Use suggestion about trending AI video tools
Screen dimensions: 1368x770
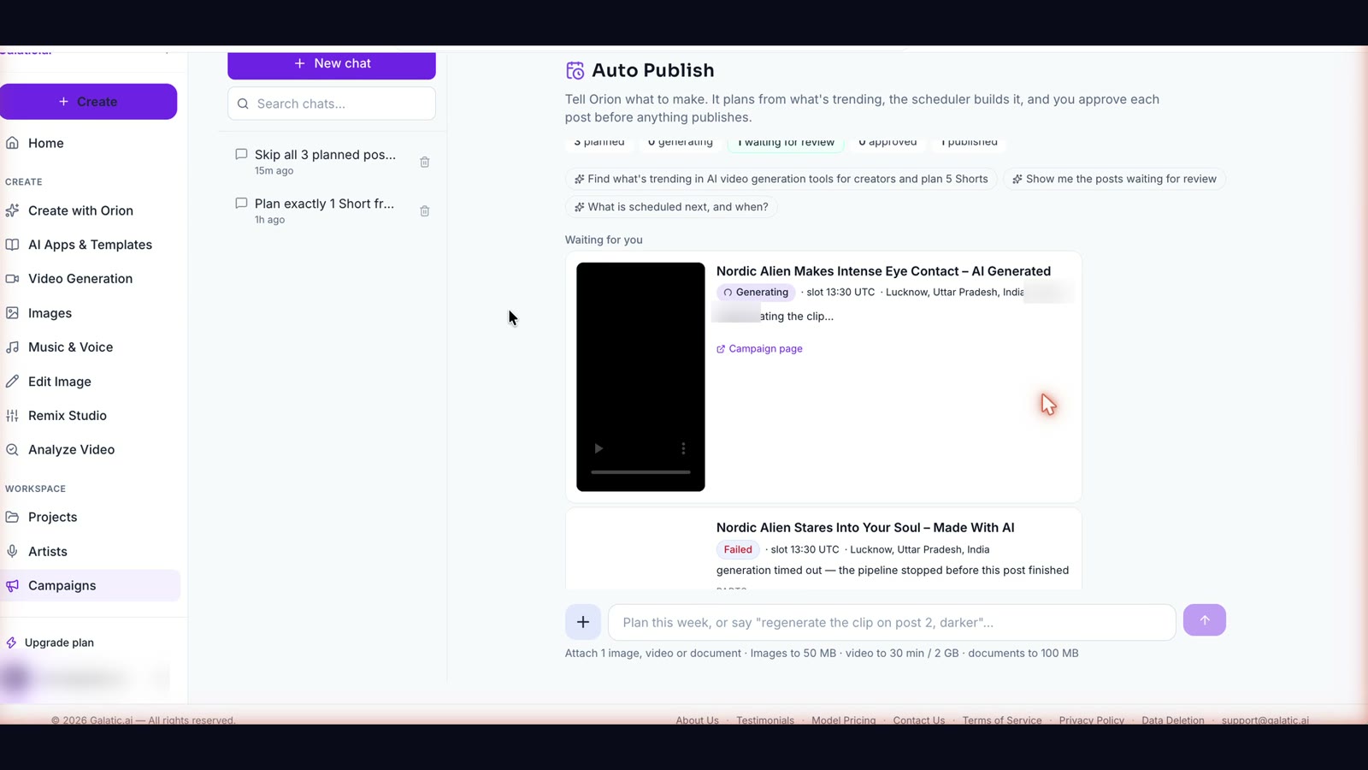pyautogui.click(x=781, y=179)
